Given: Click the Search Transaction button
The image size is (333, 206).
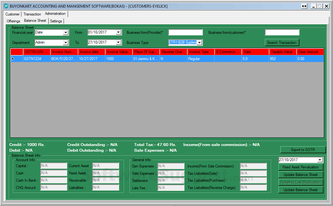Looking at the screenshot, I should pos(282,42).
